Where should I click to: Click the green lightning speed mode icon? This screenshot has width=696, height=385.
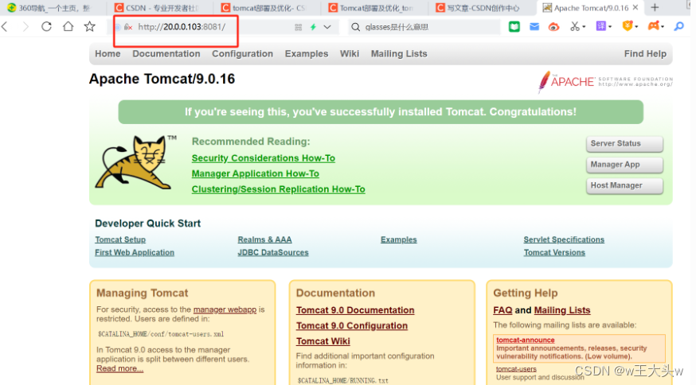click(x=313, y=27)
